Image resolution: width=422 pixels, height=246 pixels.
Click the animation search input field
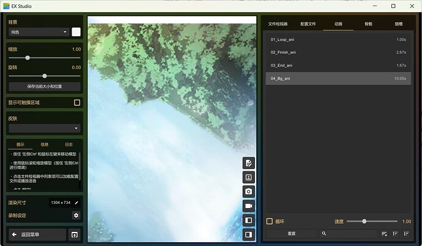click(348, 234)
